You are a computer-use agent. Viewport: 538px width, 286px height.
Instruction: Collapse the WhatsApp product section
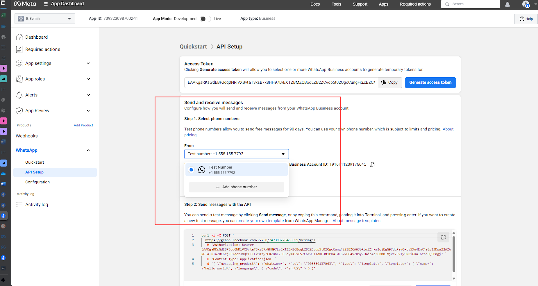[x=88, y=150]
